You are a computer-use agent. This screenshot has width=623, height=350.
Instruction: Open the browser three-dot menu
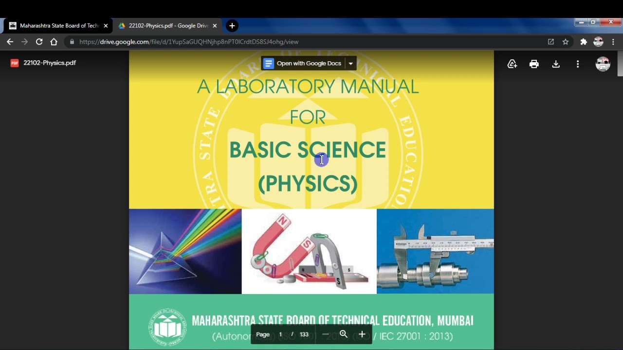point(613,42)
